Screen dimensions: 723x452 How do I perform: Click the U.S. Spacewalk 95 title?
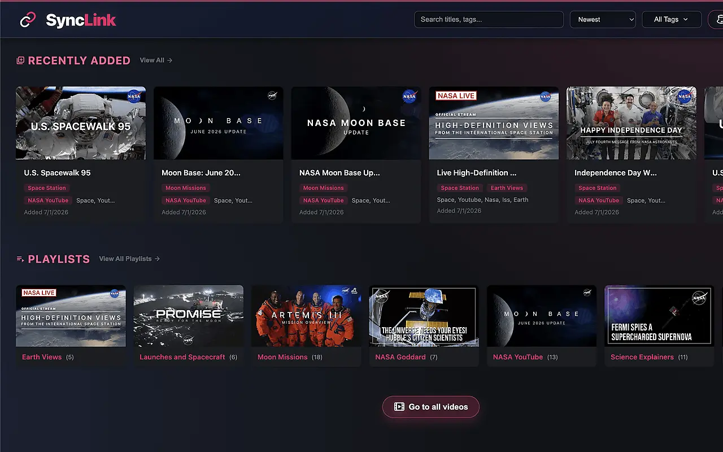coord(57,173)
